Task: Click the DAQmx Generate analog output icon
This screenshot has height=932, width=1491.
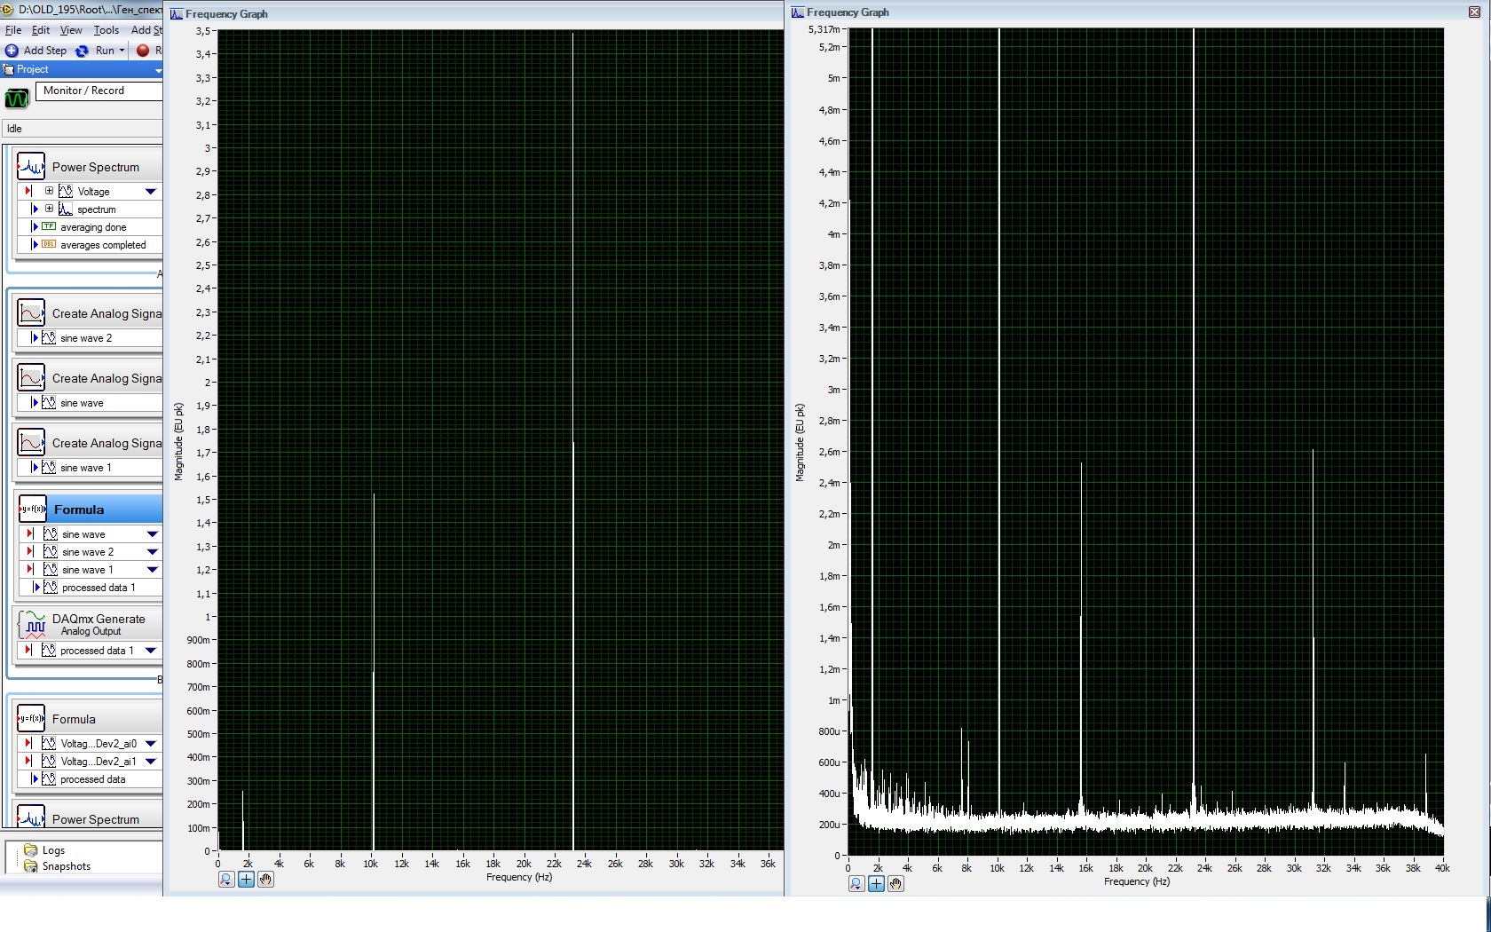Action: click(x=35, y=624)
